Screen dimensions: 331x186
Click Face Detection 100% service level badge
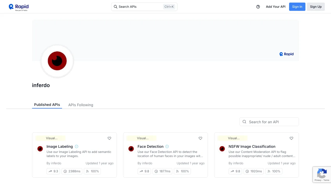[182, 171]
